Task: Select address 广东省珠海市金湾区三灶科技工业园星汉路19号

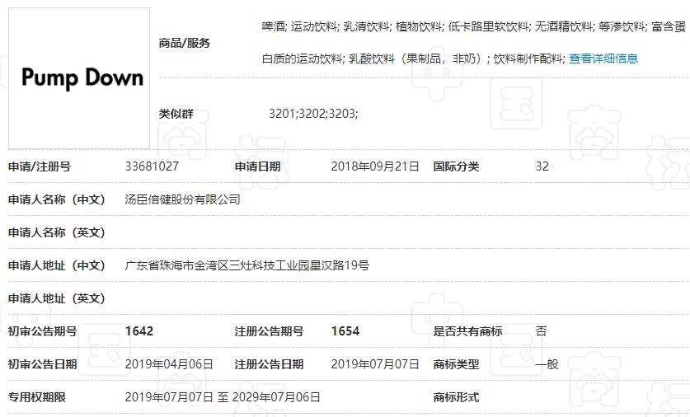Action: (x=246, y=265)
